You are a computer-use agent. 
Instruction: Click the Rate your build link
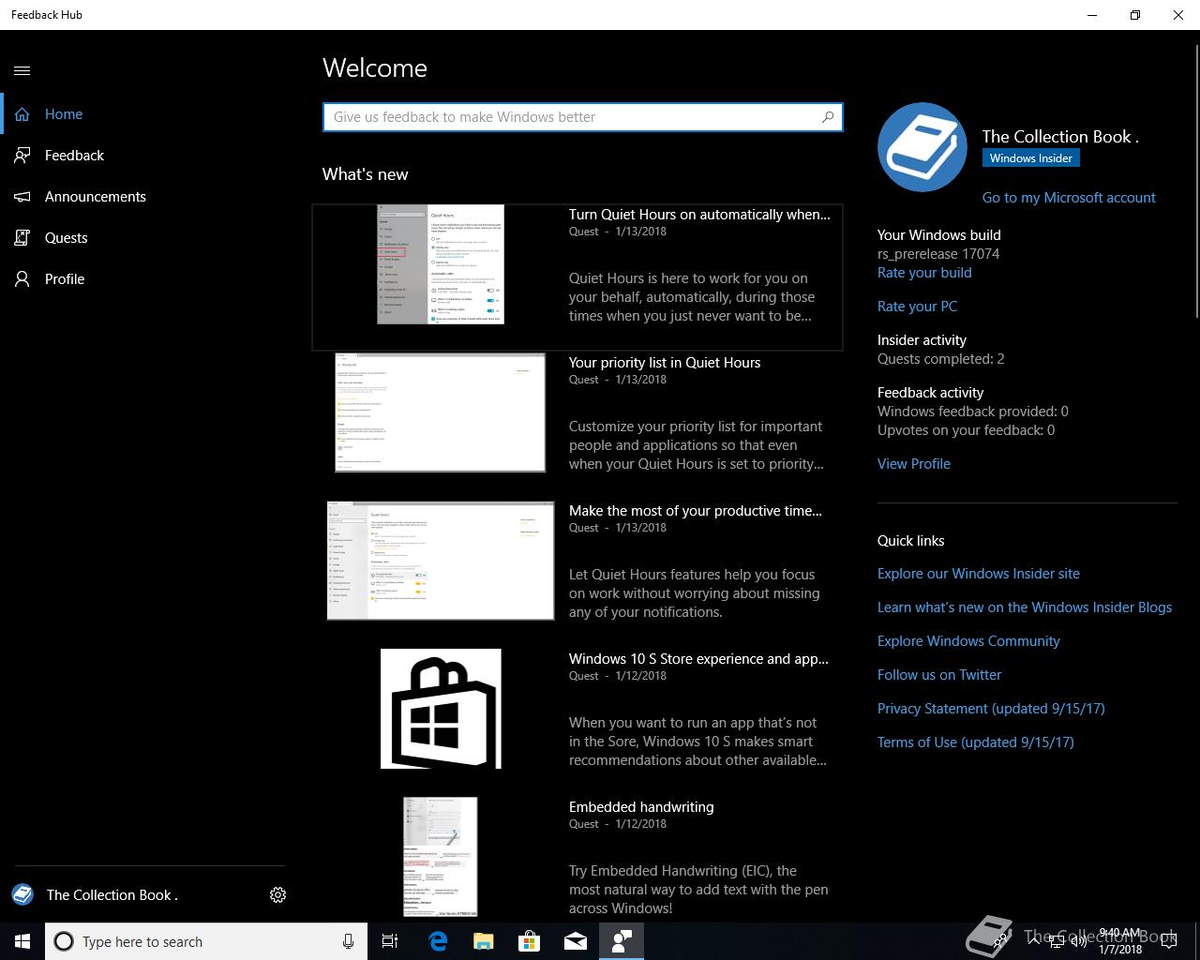(924, 273)
